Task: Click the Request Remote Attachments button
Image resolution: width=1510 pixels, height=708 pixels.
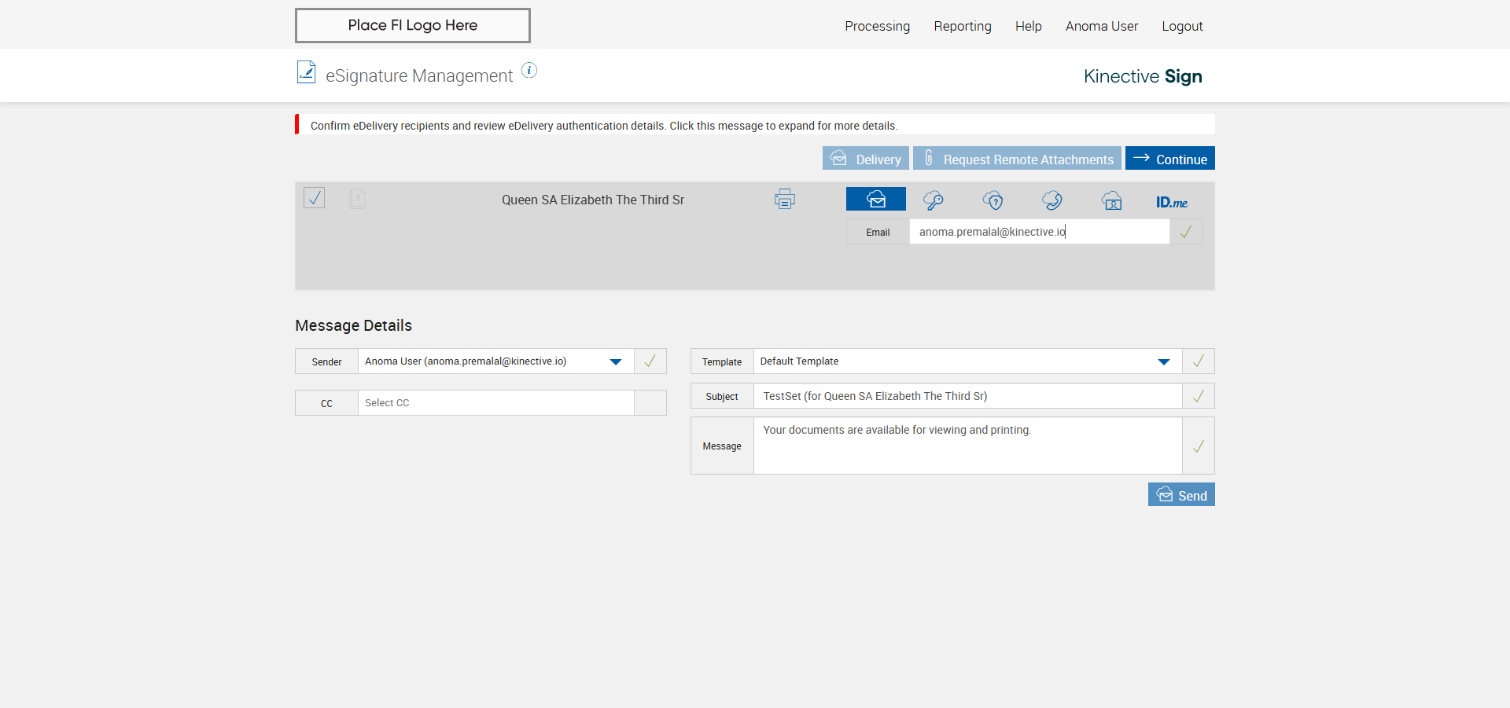Action: click(x=1017, y=159)
